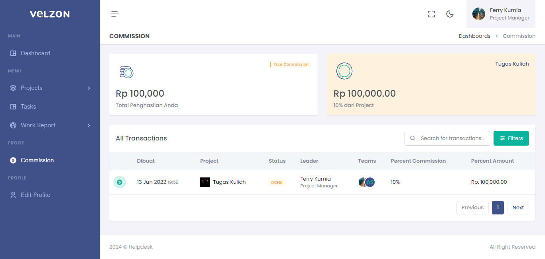The width and height of the screenshot is (545, 259).
Task: Expand the Projects submenu chevron
Action: (89, 88)
